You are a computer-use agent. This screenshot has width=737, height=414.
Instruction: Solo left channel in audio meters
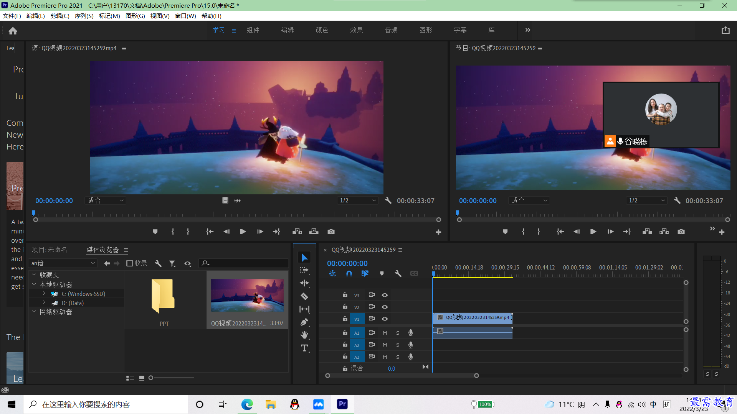tap(707, 374)
